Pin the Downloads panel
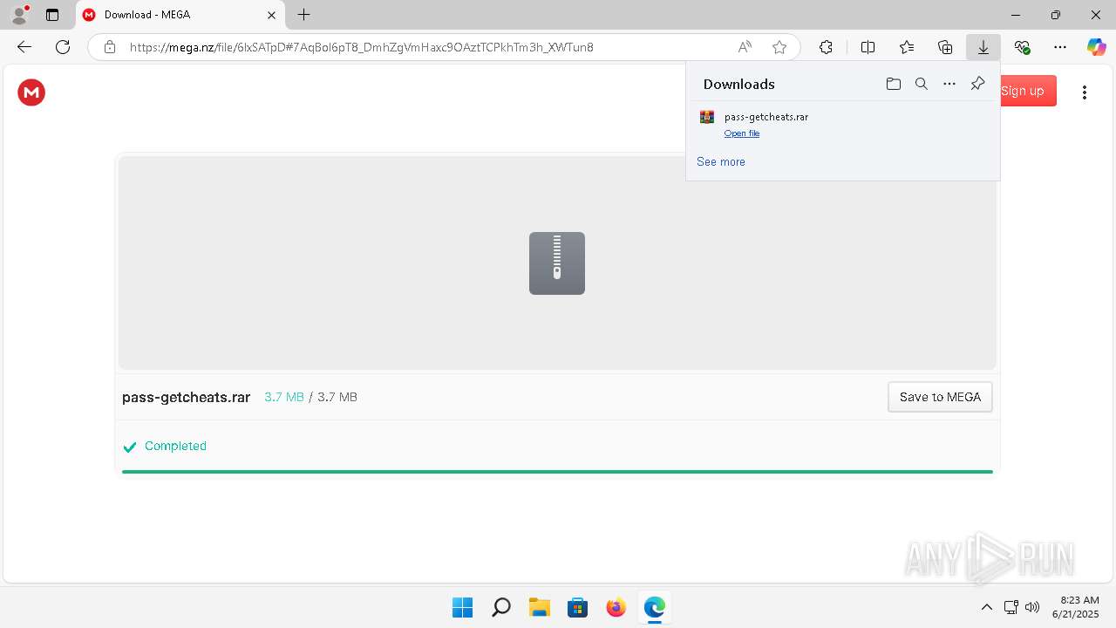Viewport: 1116px width, 628px height. [x=978, y=84]
